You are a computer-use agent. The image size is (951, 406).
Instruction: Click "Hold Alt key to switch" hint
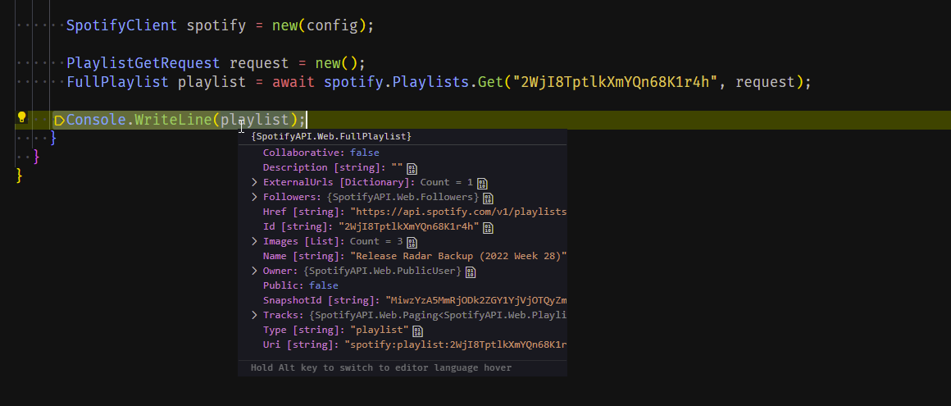[x=381, y=367]
